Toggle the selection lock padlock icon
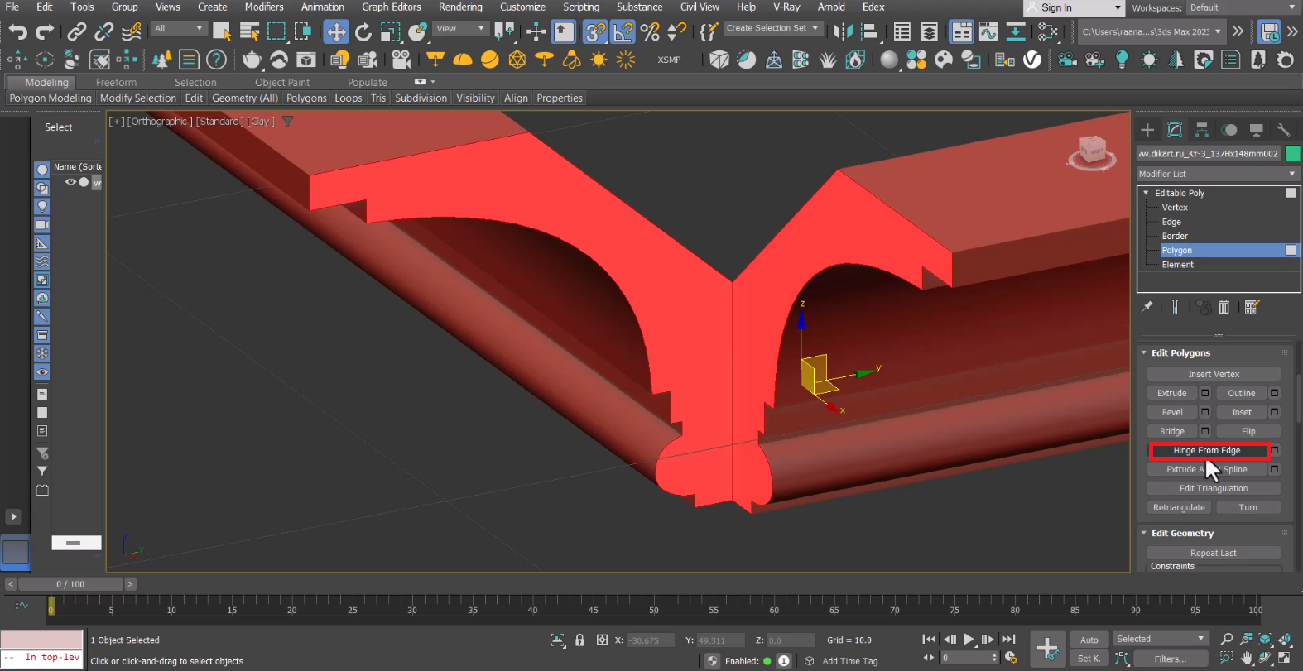The height and width of the screenshot is (671, 1303). (x=579, y=640)
